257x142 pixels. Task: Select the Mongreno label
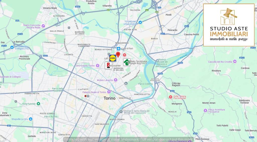(x=177, y=104)
